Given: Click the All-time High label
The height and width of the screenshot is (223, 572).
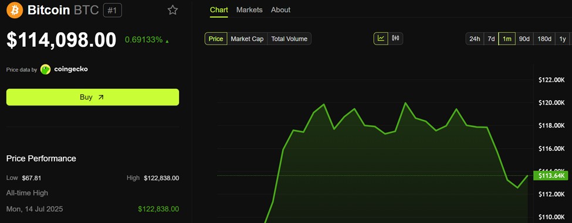Looking at the screenshot, I should (x=27, y=193).
